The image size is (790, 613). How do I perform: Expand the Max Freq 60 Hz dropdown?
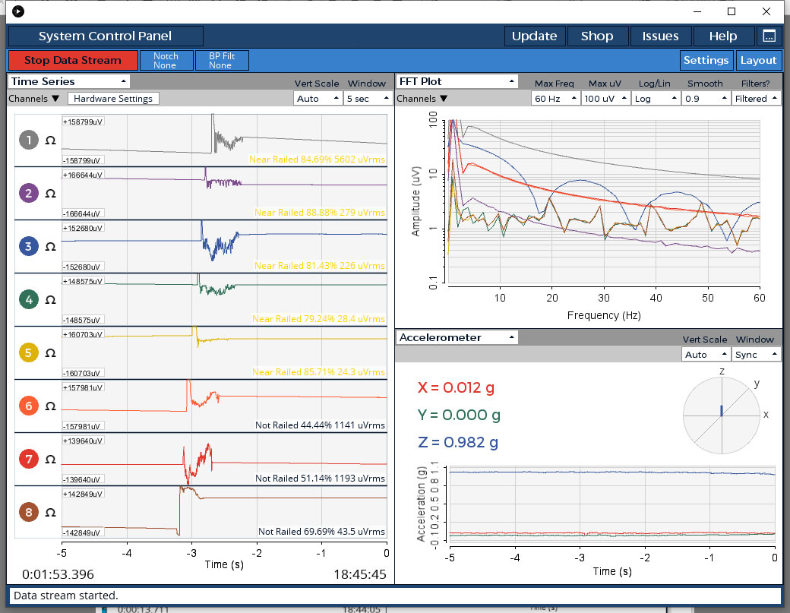point(555,99)
